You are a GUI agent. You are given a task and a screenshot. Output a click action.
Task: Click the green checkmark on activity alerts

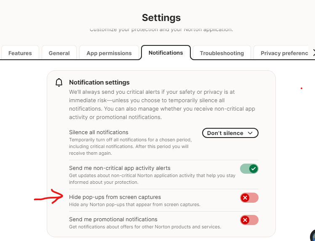tap(253, 169)
